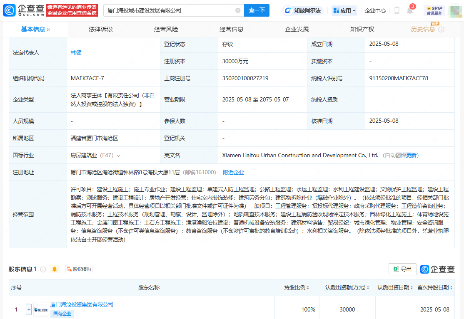The height and width of the screenshot is (319, 464).
Task: Select registered capital 30000万元
Action: (x=235, y=61)
